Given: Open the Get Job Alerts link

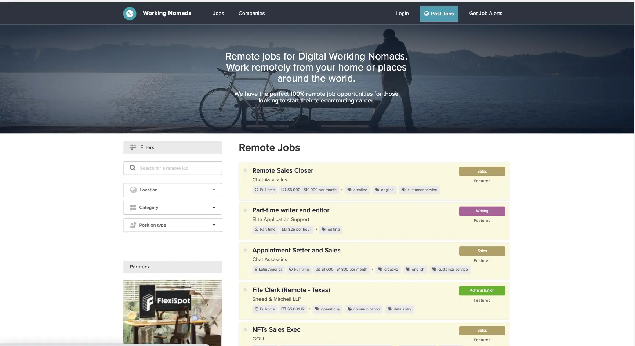Looking at the screenshot, I should tap(485, 14).
